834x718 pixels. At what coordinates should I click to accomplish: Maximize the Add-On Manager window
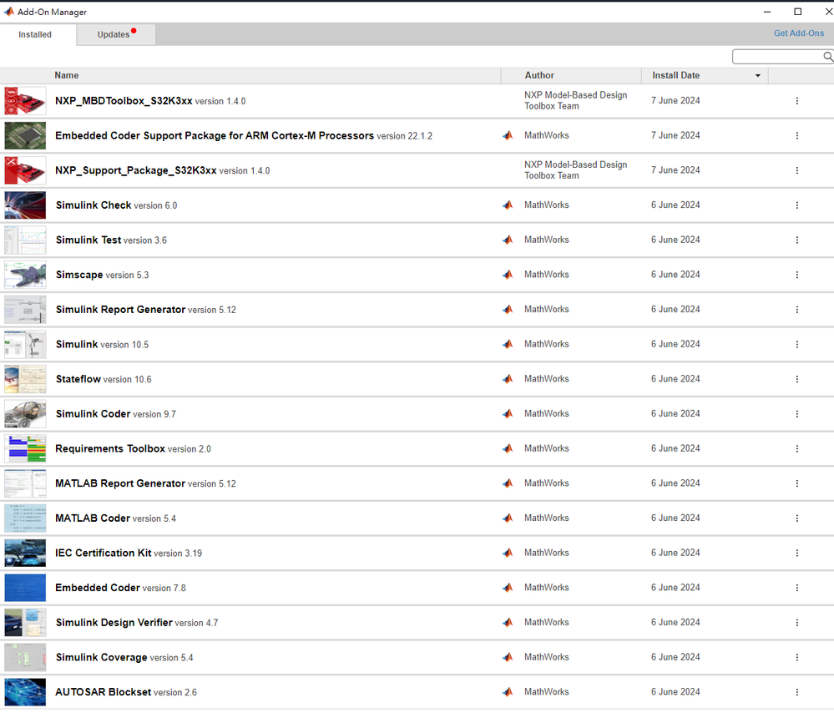798,12
